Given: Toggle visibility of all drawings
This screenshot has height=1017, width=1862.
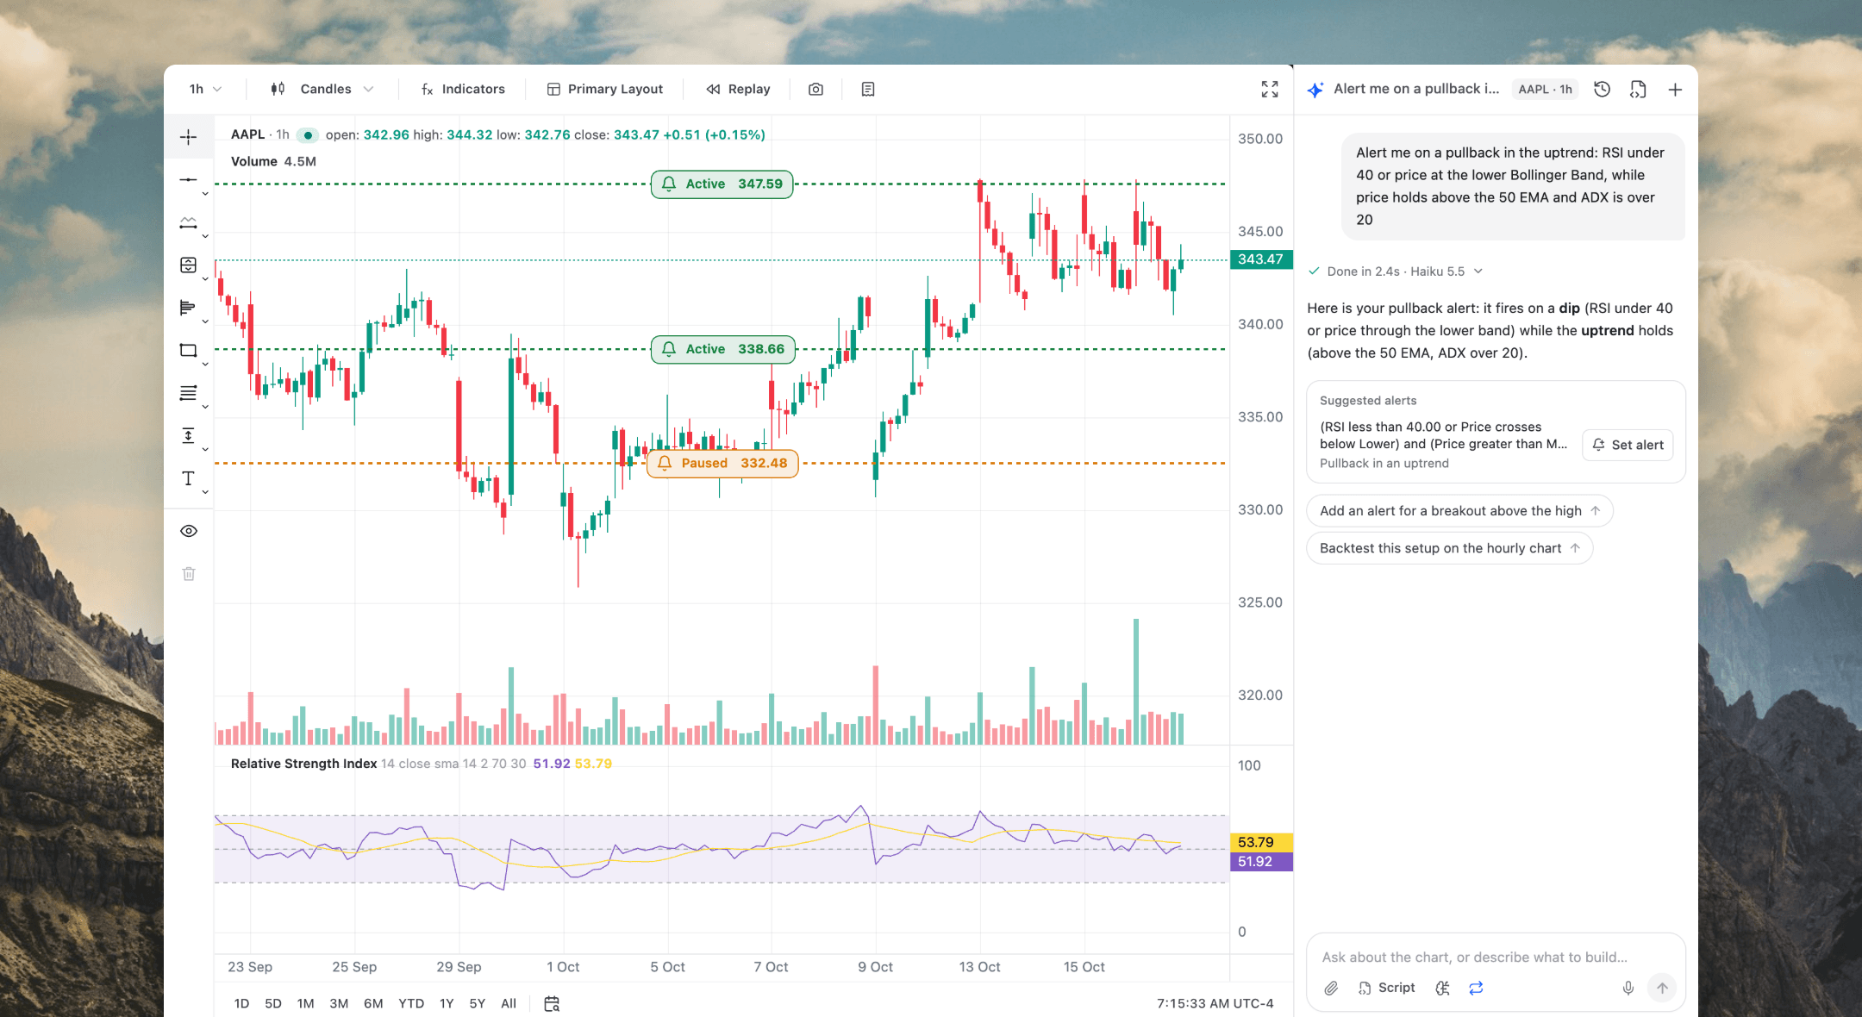Looking at the screenshot, I should click(x=189, y=531).
